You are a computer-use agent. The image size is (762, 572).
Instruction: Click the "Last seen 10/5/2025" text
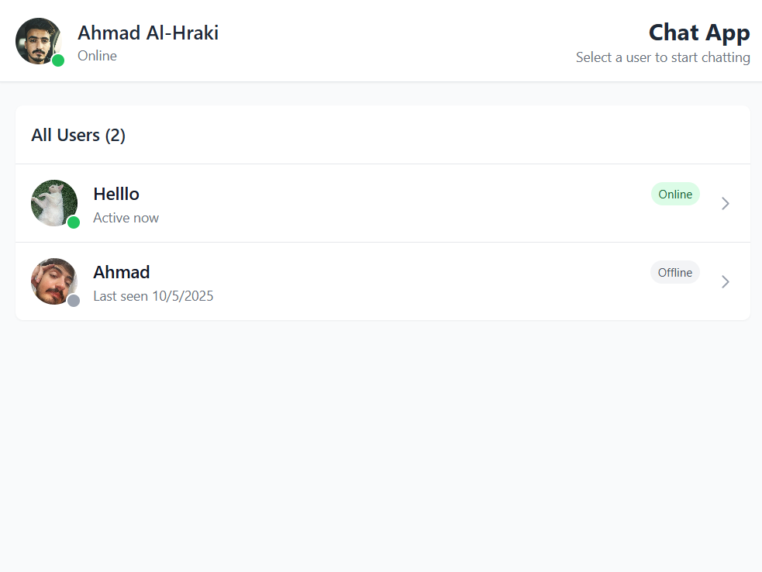coord(153,296)
